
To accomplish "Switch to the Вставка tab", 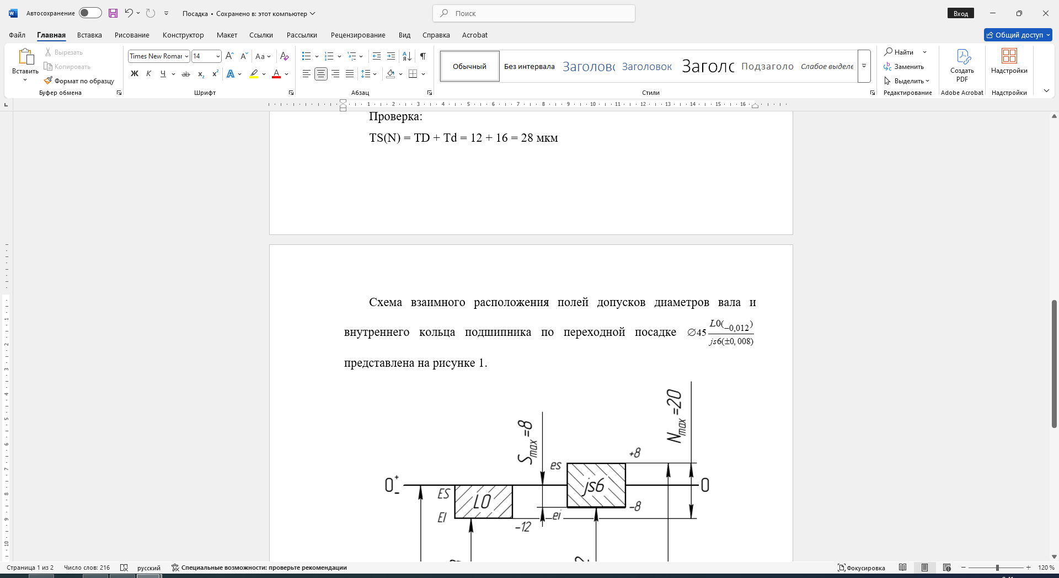I will pyautogui.click(x=89, y=35).
